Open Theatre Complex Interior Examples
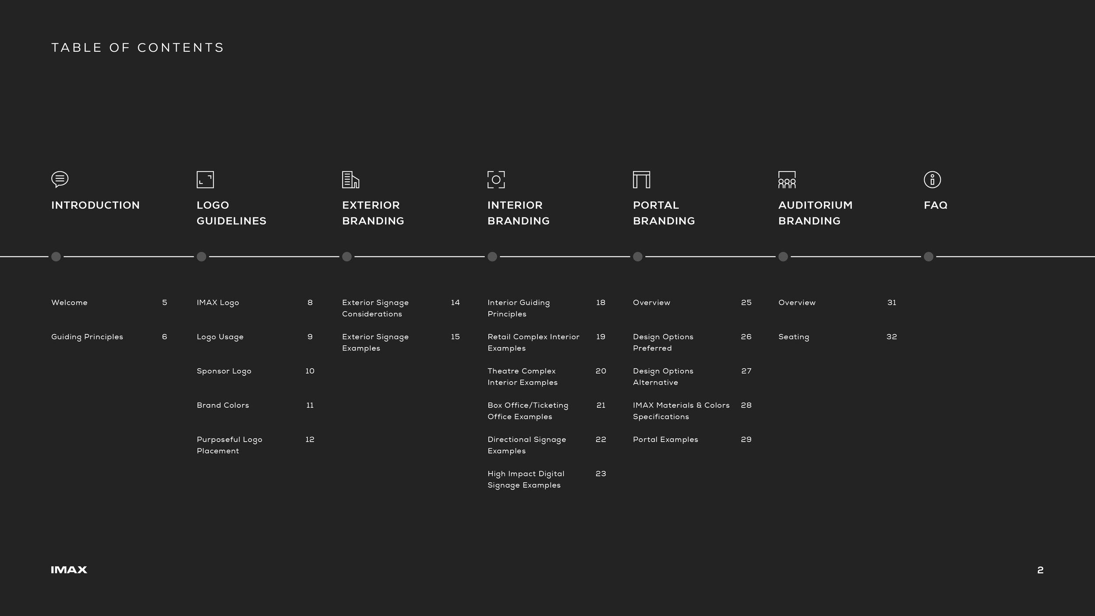 tap(523, 377)
